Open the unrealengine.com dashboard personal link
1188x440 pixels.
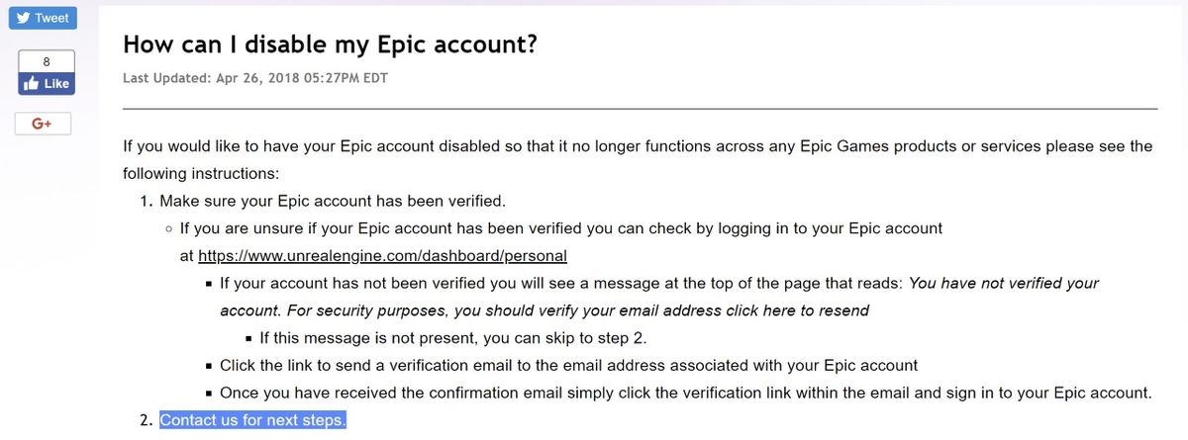coord(382,256)
